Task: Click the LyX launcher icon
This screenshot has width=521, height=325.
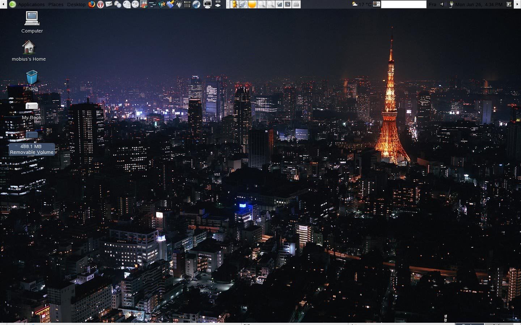Action: point(161,4)
